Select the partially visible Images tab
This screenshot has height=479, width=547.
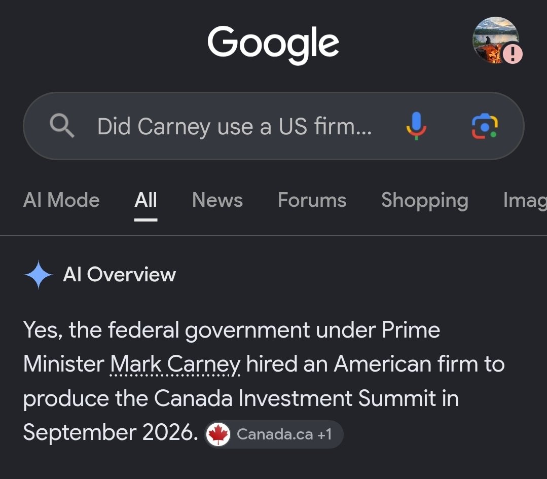click(525, 201)
